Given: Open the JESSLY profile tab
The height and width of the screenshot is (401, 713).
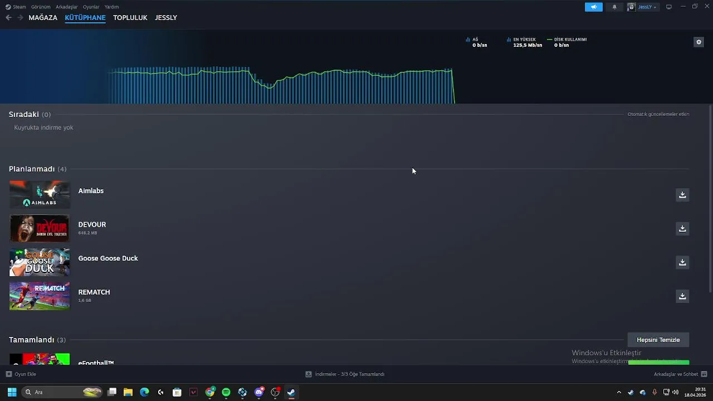Looking at the screenshot, I should 166,18.
